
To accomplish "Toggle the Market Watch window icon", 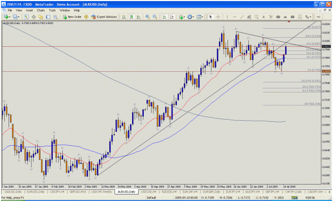I will pyautogui.click(x=26, y=17).
